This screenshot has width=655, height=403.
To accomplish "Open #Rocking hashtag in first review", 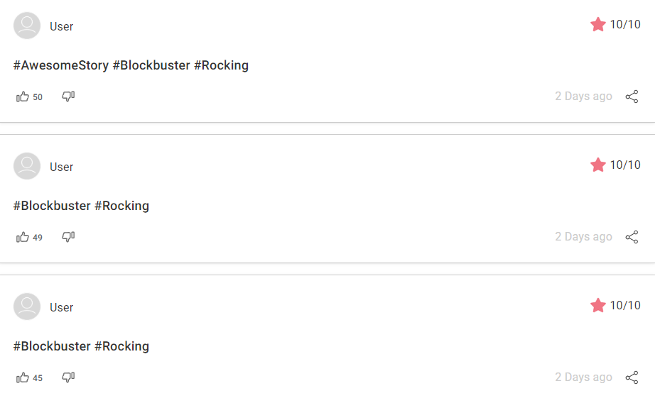I will pos(221,65).
